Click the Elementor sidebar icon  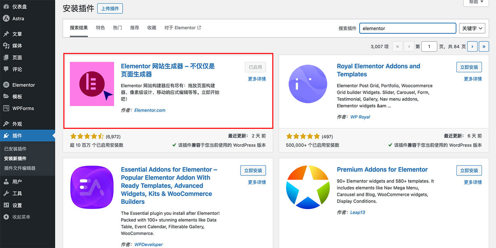6,85
